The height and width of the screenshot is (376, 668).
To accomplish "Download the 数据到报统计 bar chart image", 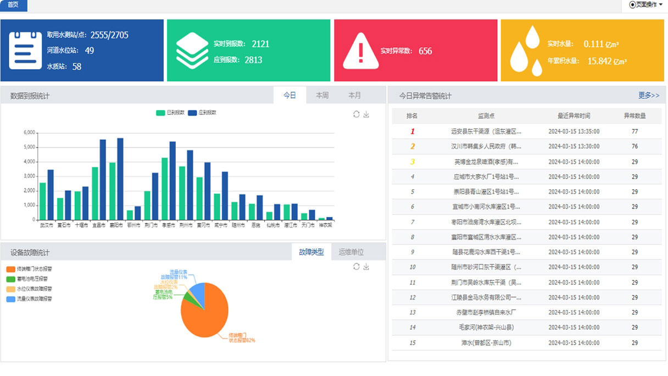I will tap(366, 114).
